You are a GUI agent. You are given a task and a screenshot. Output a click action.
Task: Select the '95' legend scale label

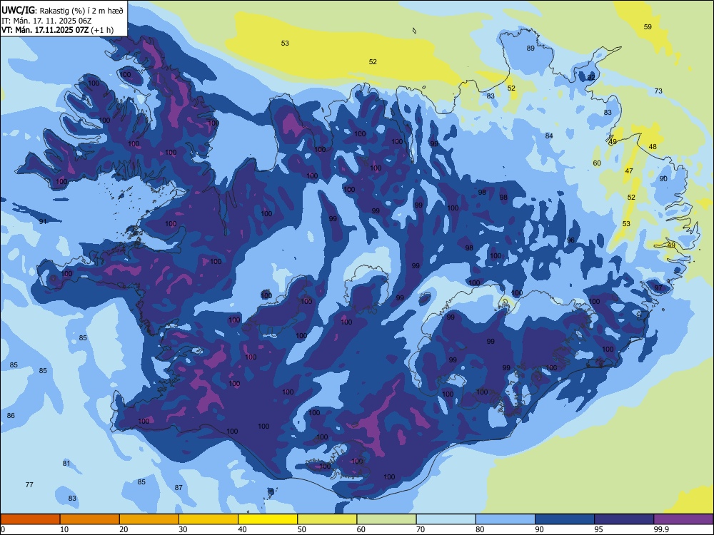pyautogui.click(x=598, y=529)
